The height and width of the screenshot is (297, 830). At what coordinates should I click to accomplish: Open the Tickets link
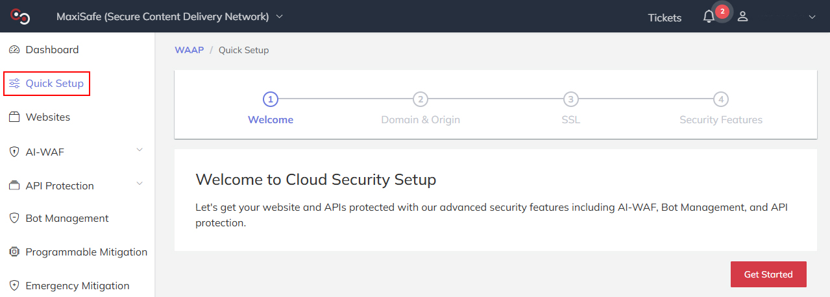click(x=665, y=18)
